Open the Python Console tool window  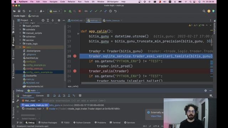point(82,123)
